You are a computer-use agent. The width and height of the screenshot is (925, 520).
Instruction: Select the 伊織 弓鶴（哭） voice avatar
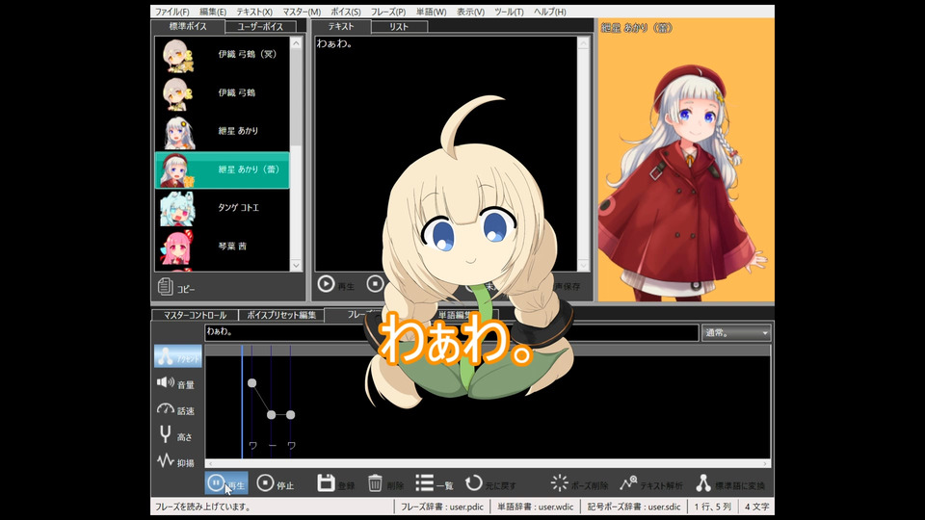177,55
